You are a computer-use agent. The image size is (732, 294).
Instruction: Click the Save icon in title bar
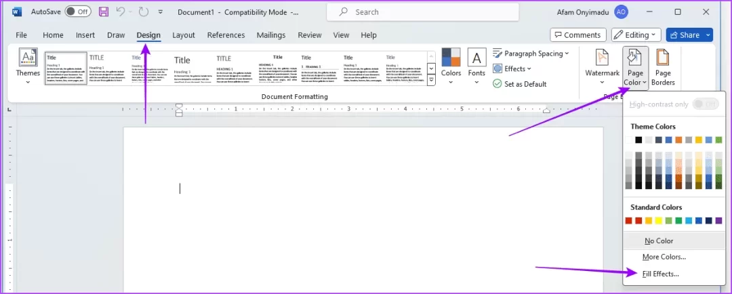pos(103,12)
